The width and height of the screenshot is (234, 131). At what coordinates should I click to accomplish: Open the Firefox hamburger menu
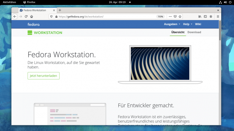[218, 16]
